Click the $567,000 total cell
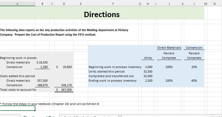This screenshot has width=222, height=117. point(64,90)
